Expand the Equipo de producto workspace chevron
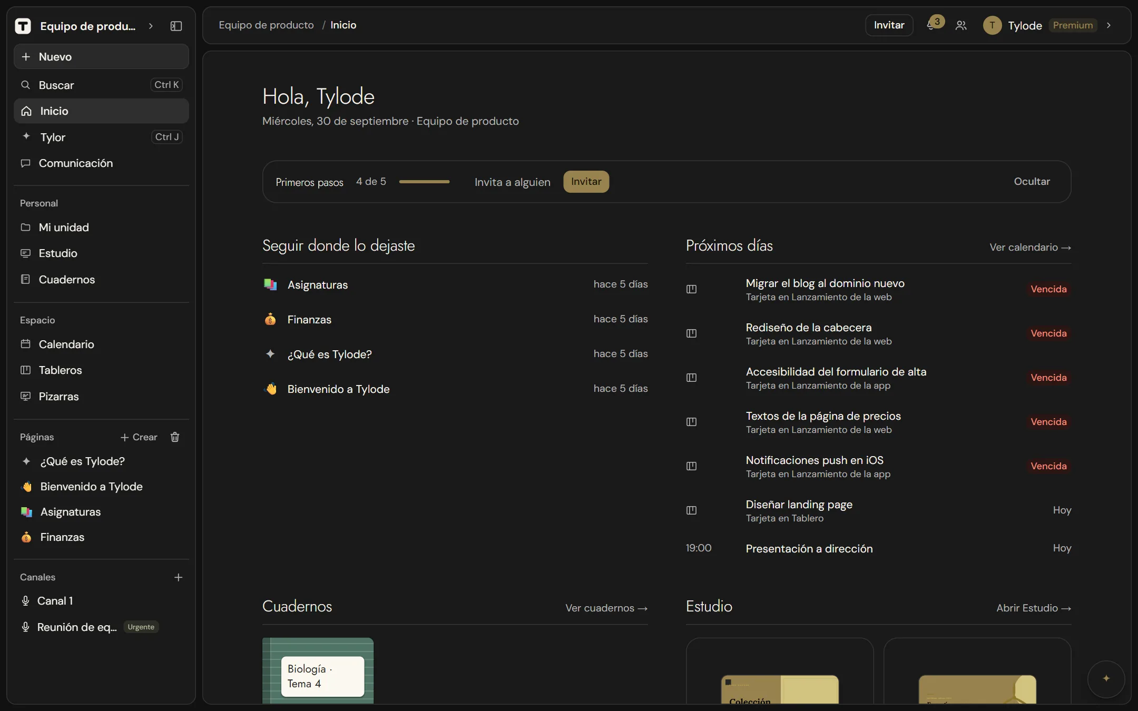Viewport: 1138px width, 711px height. point(151,26)
